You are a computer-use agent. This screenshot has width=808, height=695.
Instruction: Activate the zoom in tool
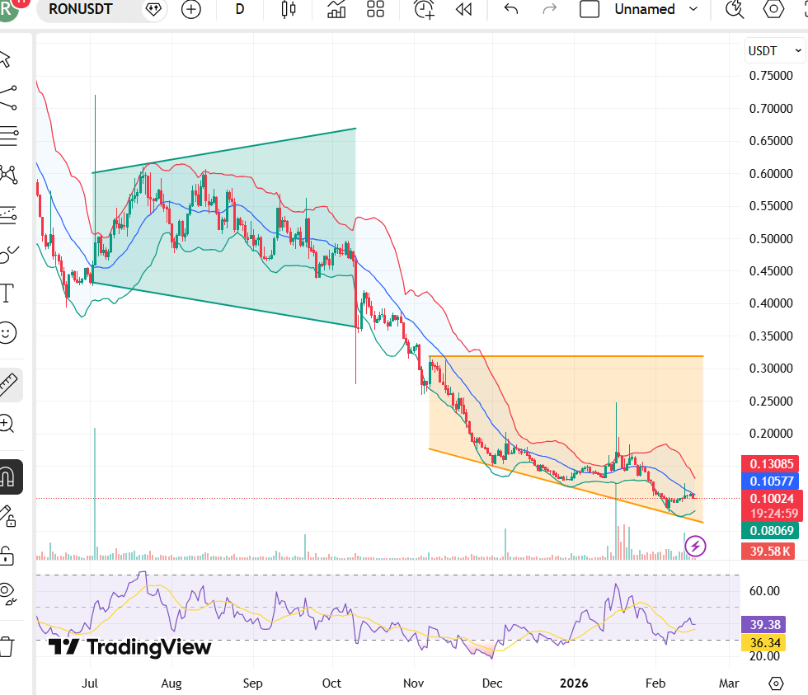coord(7,425)
